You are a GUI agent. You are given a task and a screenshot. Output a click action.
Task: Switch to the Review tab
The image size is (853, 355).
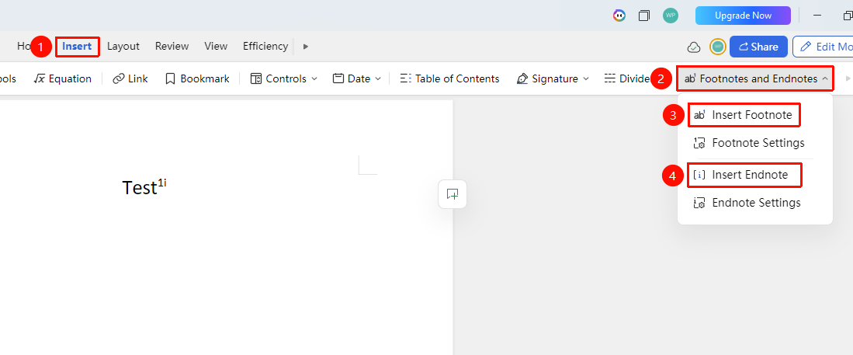(x=172, y=47)
